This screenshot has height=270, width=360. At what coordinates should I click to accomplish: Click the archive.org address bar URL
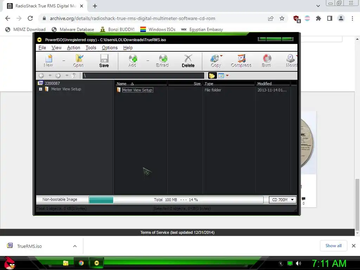[x=133, y=18]
